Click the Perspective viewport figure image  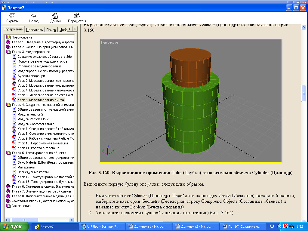191,101
